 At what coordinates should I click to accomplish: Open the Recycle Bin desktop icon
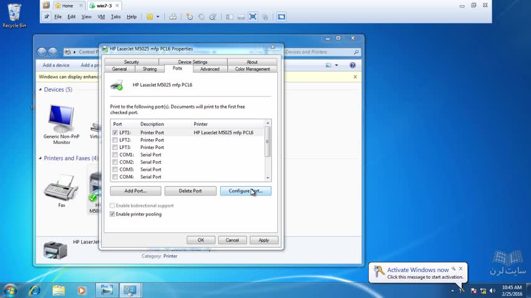point(14,16)
